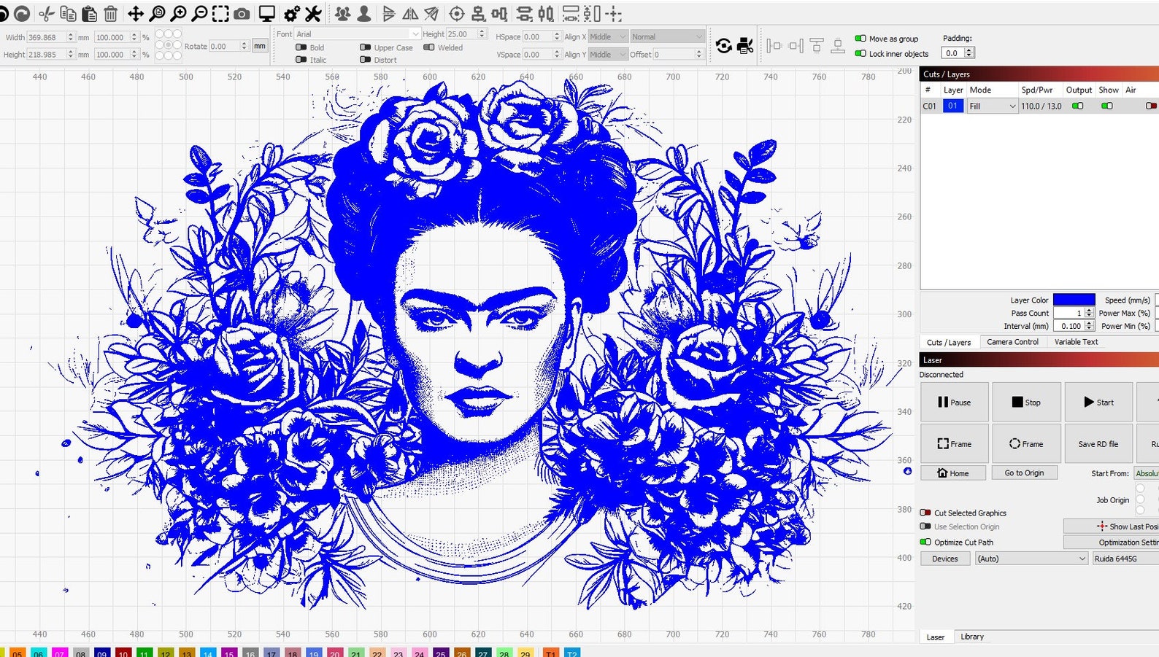Click the Ungroup single person icon

363,13
